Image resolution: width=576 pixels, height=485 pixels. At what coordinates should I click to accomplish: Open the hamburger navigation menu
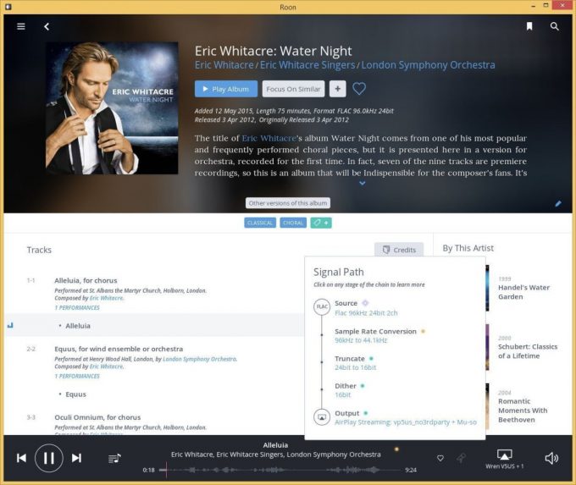click(x=21, y=26)
